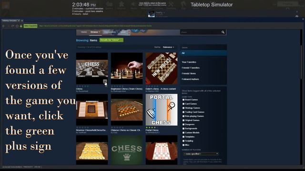Screen dimensions: 305x171
Task: Click the green padlock security icon
Action: (x=21, y=26)
